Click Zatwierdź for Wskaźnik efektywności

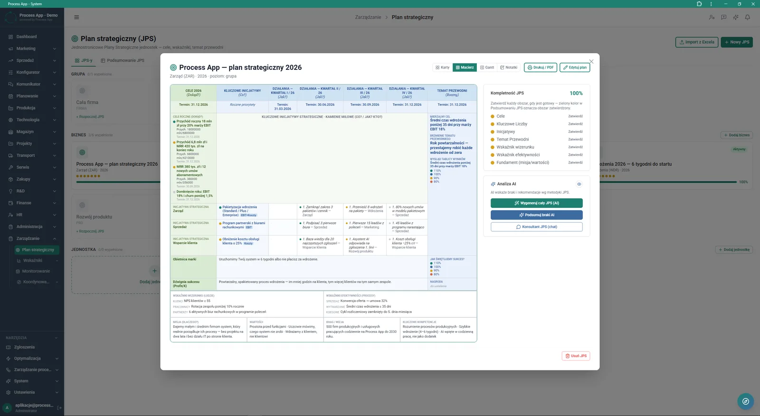point(575,155)
